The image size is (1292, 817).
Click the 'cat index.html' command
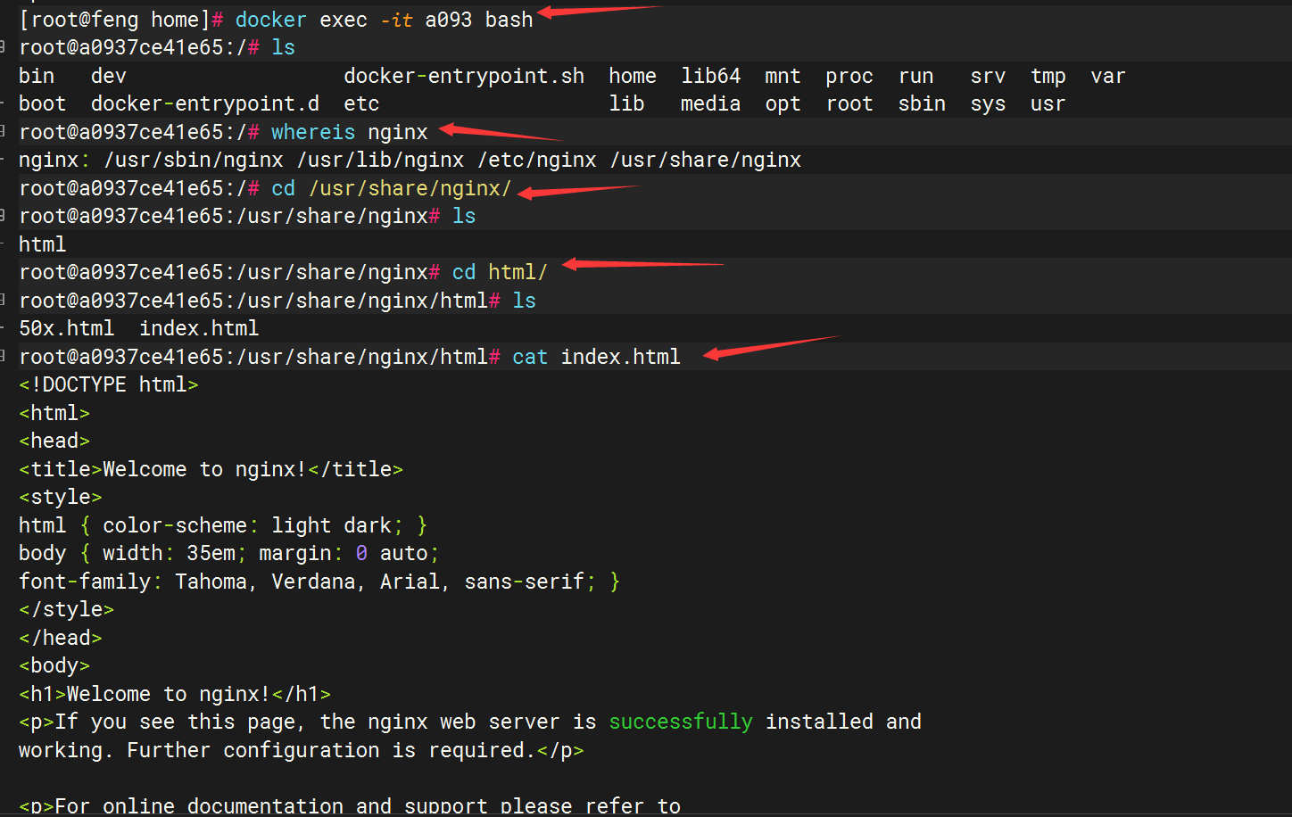point(596,357)
